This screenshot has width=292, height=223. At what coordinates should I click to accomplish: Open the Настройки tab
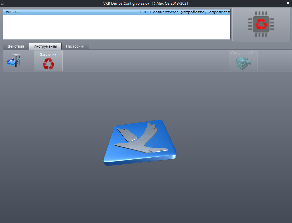pos(75,46)
